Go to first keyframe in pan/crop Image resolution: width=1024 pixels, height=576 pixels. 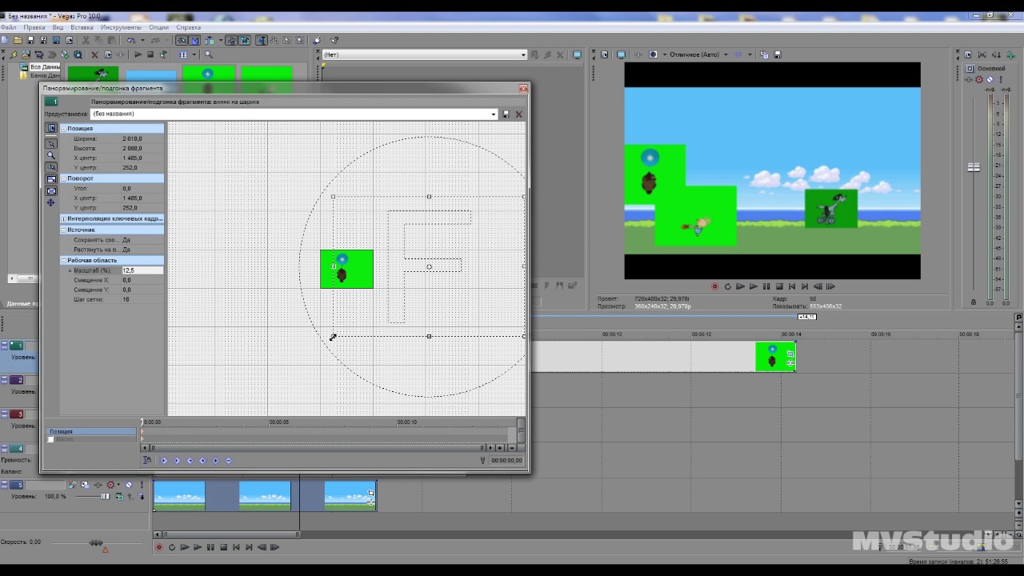coord(164,461)
